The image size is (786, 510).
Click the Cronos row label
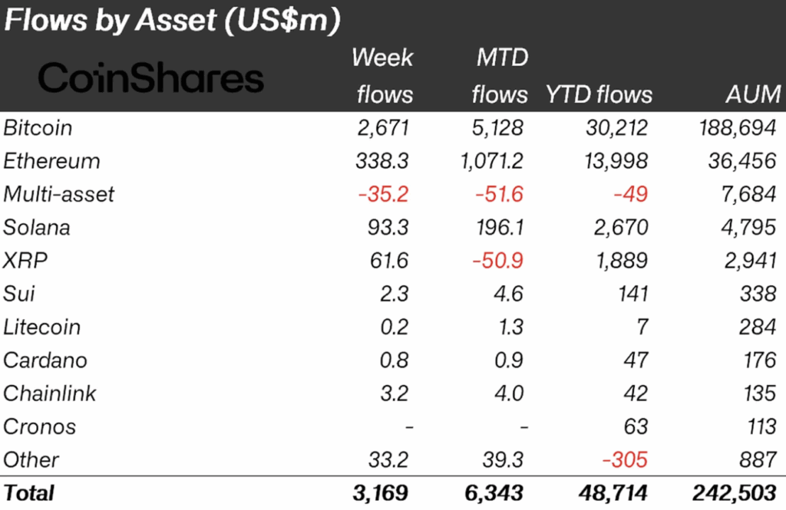click(39, 426)
